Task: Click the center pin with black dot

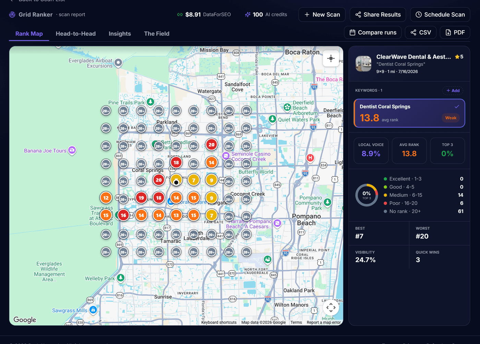Action: 176,181
